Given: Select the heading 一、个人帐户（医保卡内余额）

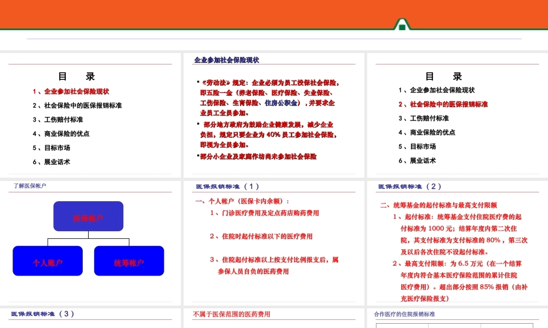Looking at the screenshot, I should click(x=242, y=201).
